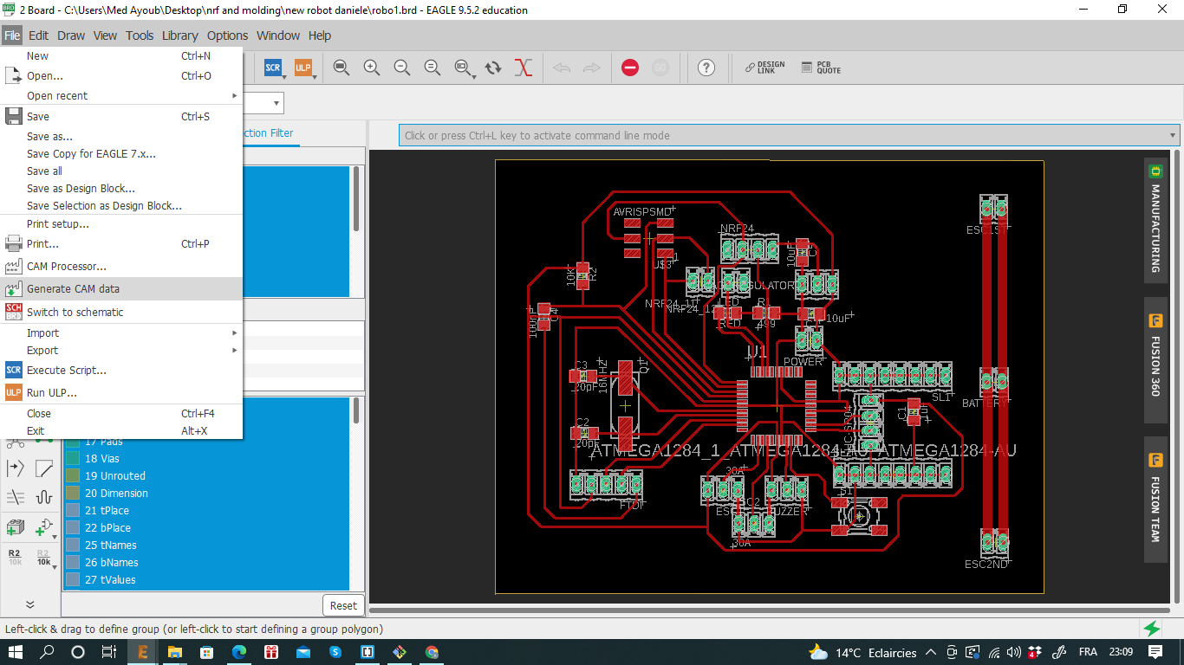Click the Design Link toolbar button
The image size is (1184, 665).
tap(765, 68)
